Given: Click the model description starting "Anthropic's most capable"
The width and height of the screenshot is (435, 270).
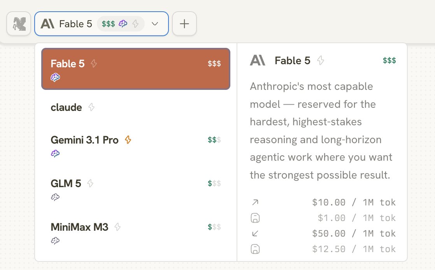Looking at the screenshot, I should [321, 131].
